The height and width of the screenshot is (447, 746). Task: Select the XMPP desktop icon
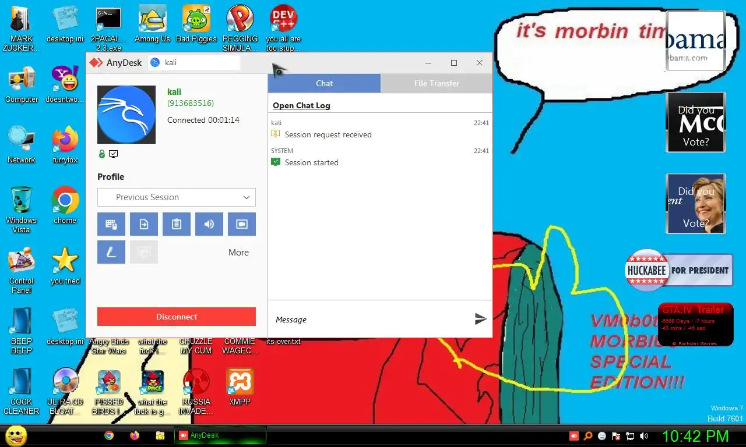[x=240, y=388]
